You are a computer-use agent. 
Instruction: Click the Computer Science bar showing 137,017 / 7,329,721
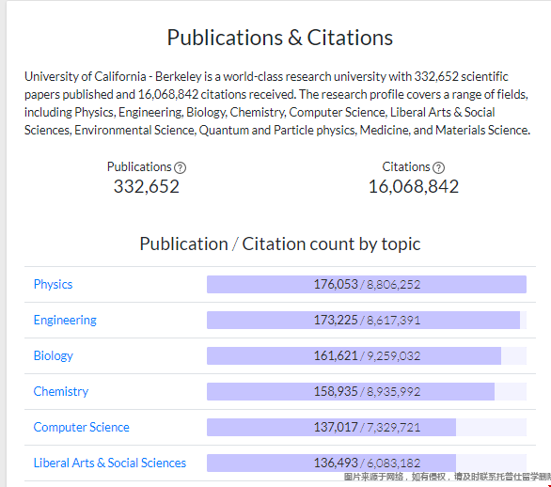pos(367,427)
